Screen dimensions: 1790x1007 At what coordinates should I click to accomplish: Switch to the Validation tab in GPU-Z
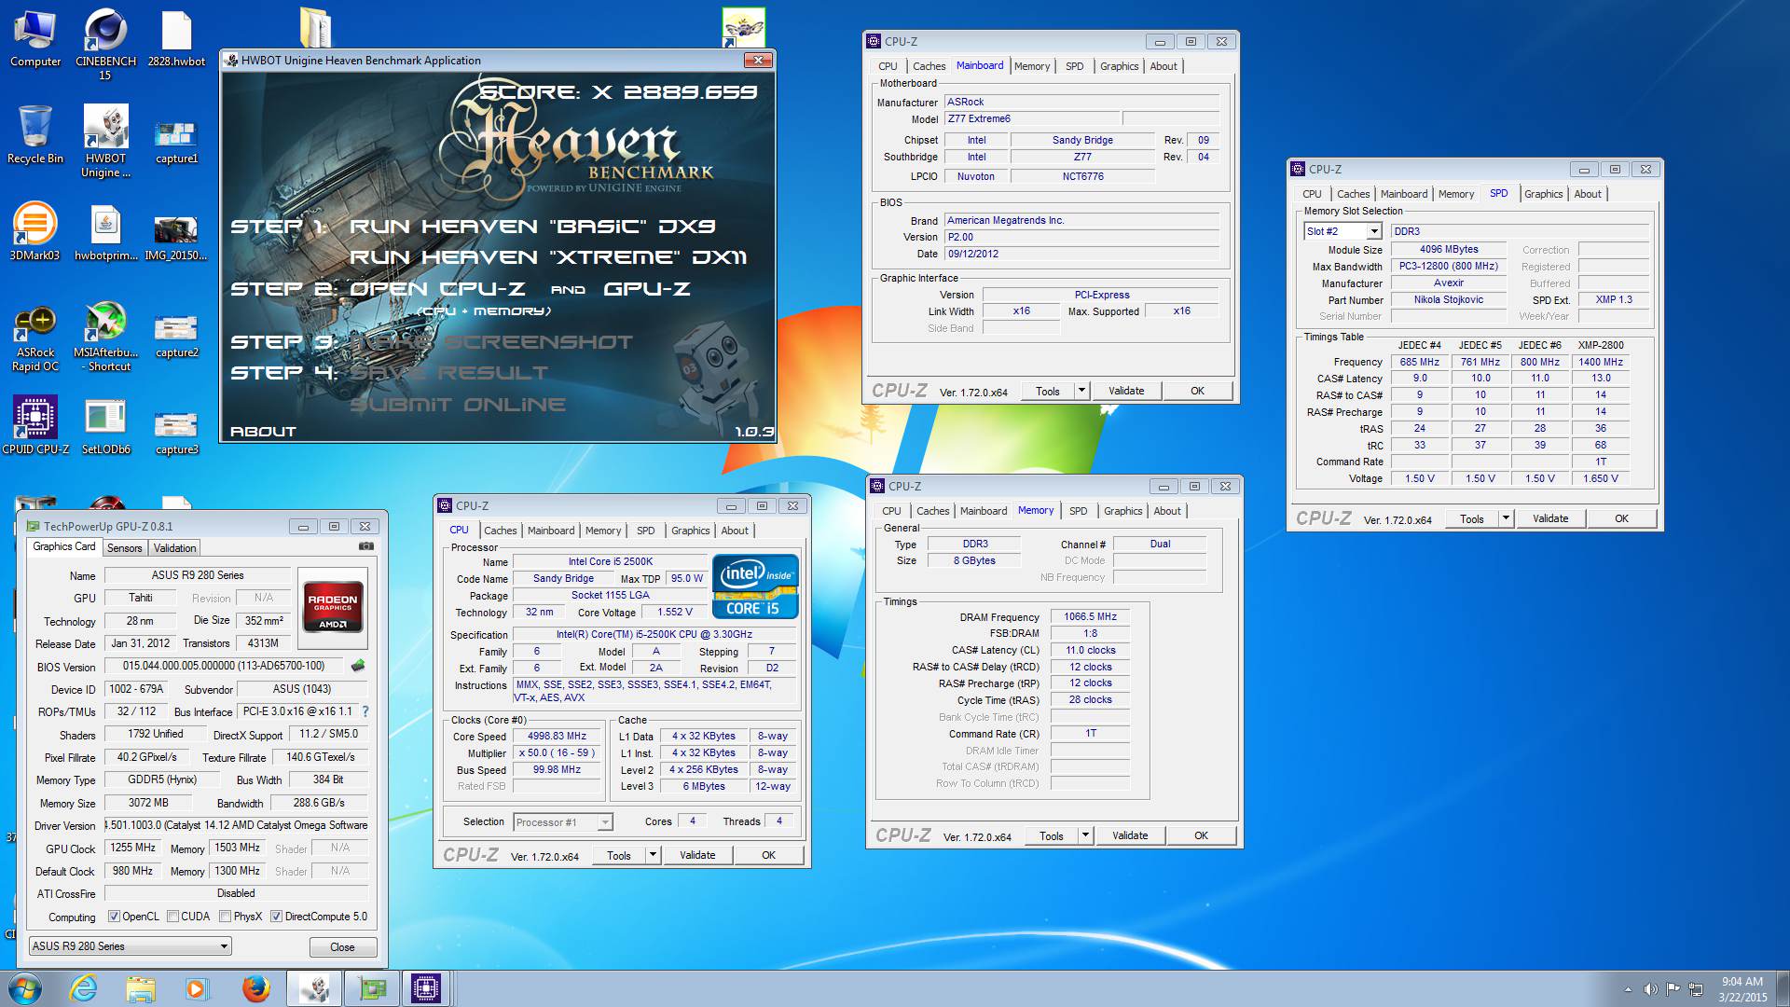[174, 548]
